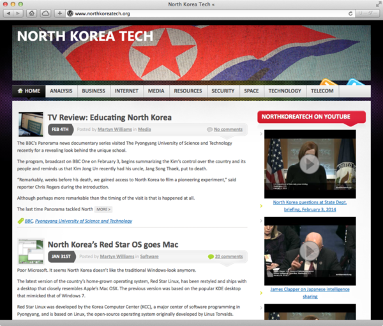Open the No comments link

coord(228,130)
